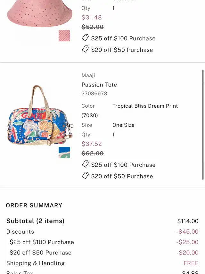Click the tote item number 27036673

(94, 94)
